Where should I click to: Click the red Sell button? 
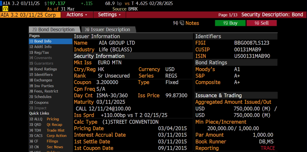[x=262, y=23]
